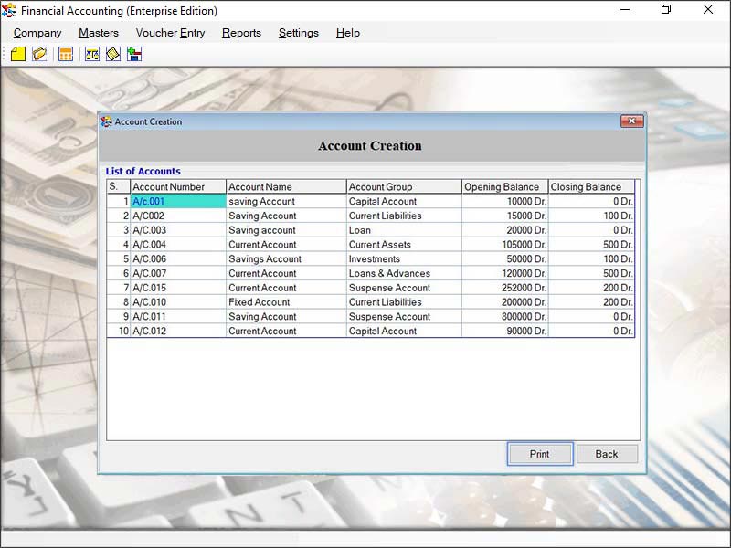The image size is (731, 548).
Task: Click the Back button
Action: tap(607, 454)
